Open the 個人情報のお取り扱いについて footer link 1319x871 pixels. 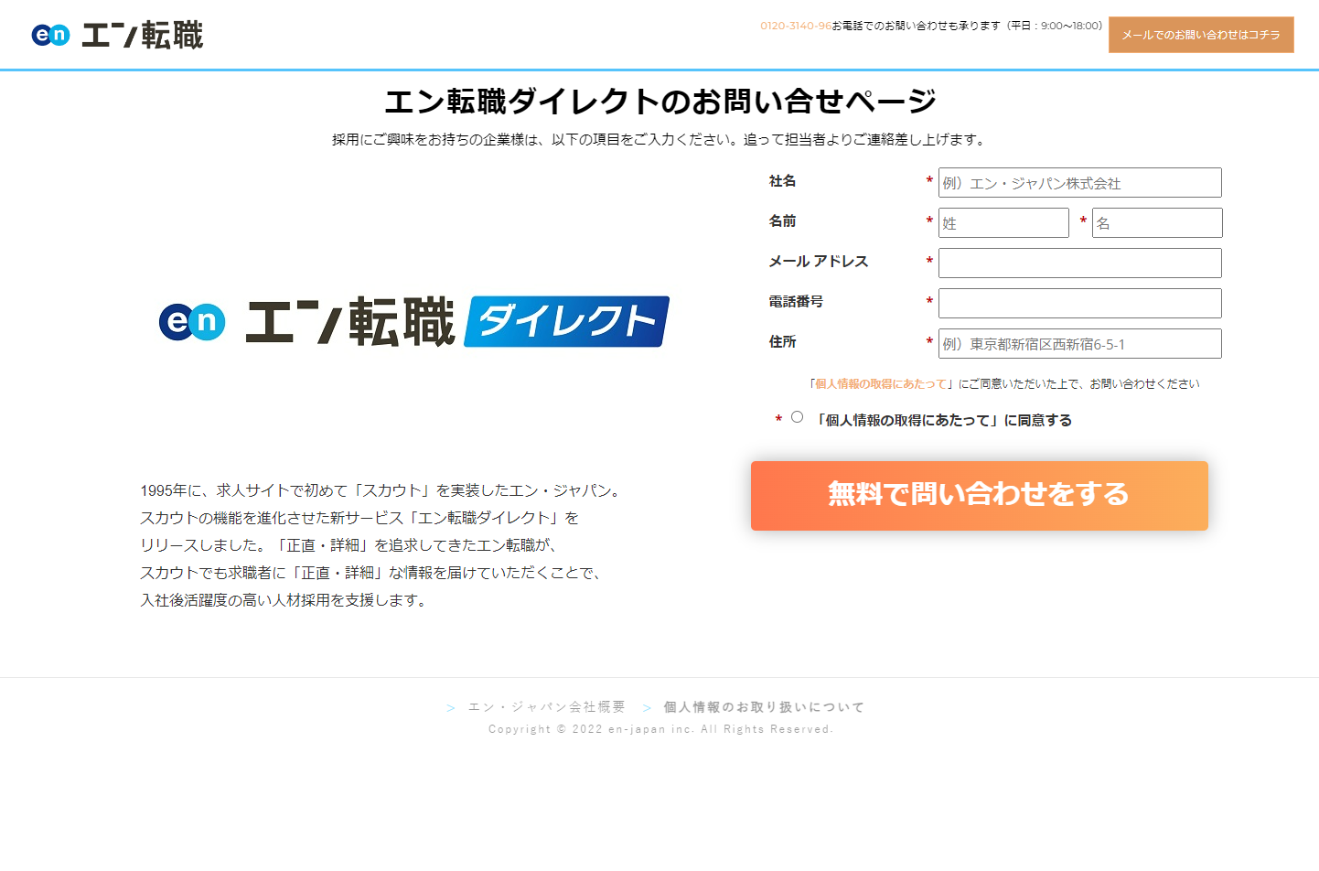[x=763, y=707]
